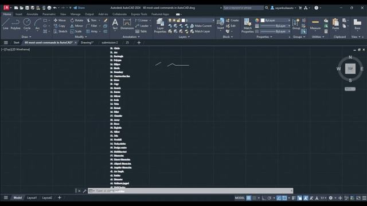Expand the Layers panel
367x206 pixels.
click(x=184, y=37)
